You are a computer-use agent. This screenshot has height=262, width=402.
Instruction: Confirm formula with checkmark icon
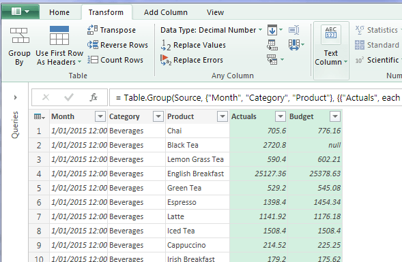pyautogui.click(x=69, y=97)
